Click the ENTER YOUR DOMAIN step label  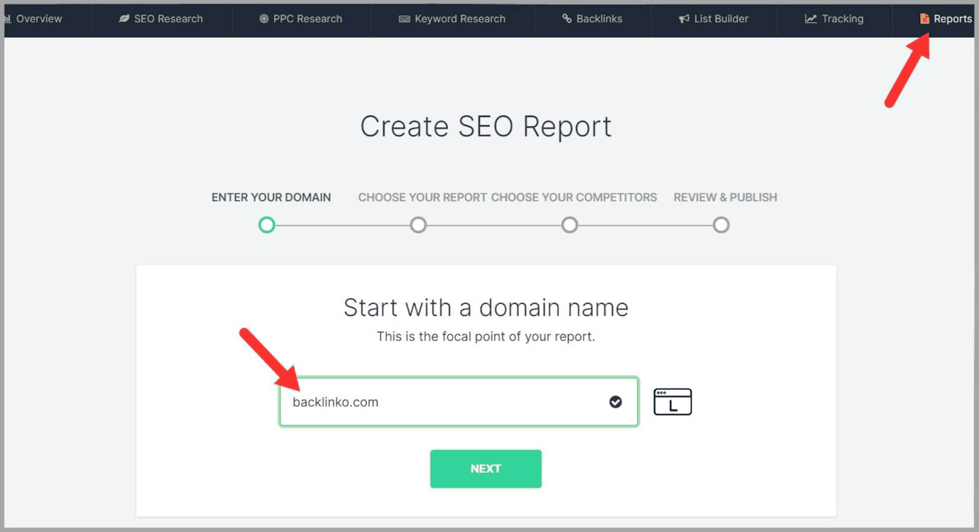click(x=271, y=197)
